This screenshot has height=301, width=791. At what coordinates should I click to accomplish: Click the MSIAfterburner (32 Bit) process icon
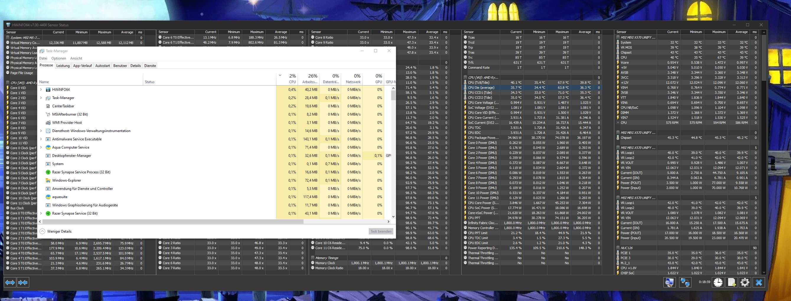pos(48,114)
